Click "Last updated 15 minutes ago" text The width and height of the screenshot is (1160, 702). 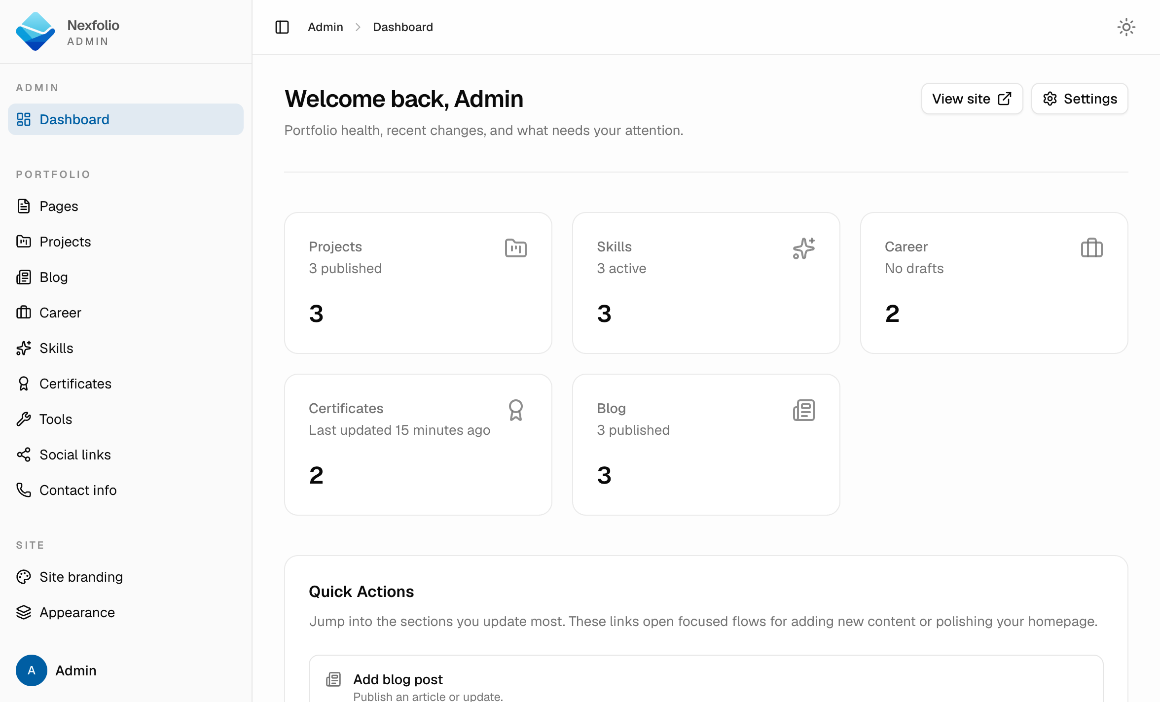399,430
